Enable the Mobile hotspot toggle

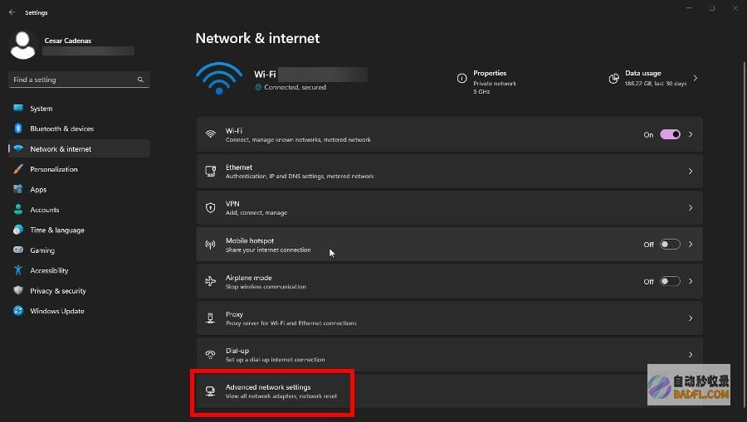coord(670,245)
